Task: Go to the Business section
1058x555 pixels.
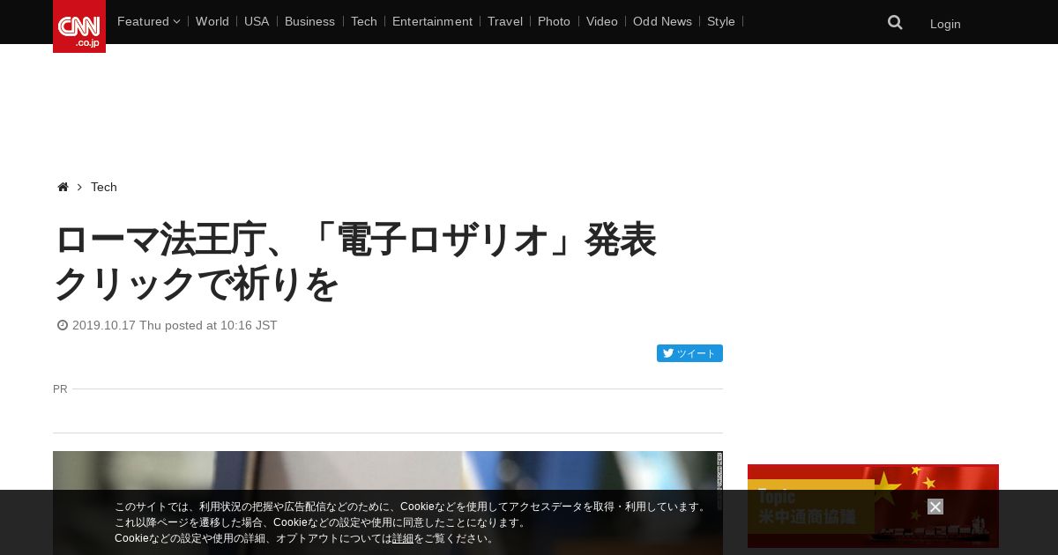Action: pos(309,21)
